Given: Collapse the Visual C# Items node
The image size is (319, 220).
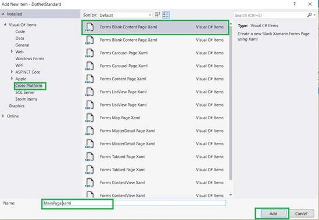Looking at the screenshot, I should pos(5,24).
